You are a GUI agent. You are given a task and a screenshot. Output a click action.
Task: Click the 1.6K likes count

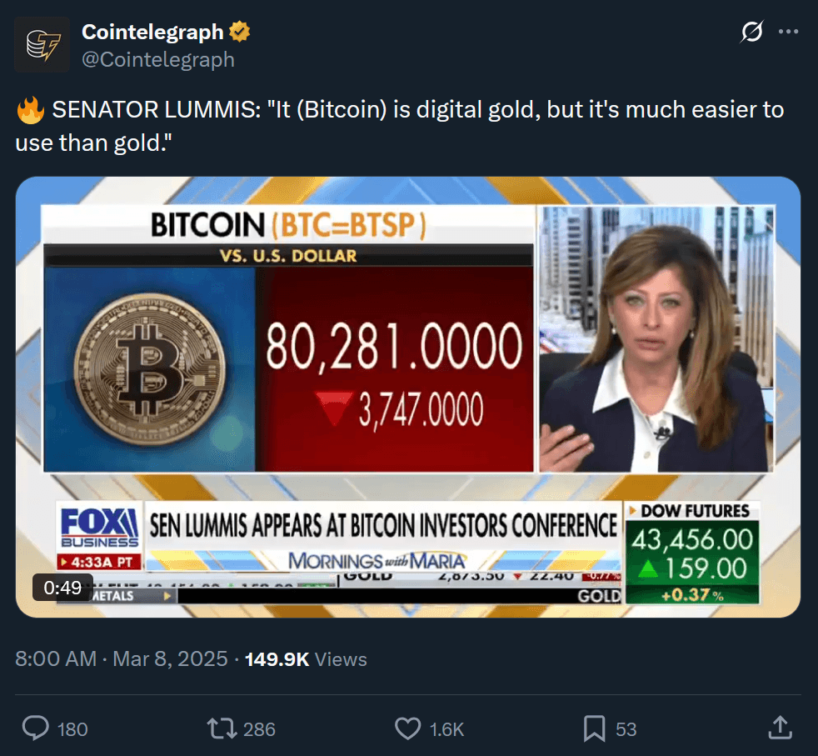pos(446,729)
